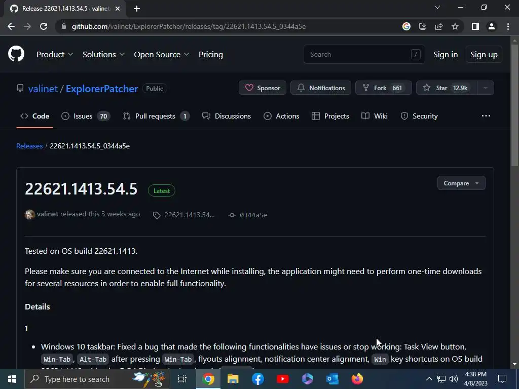519x389 pixels.
Task: Open the volume control in system tray
Action: pyautogui.click(x=454, y=379)
